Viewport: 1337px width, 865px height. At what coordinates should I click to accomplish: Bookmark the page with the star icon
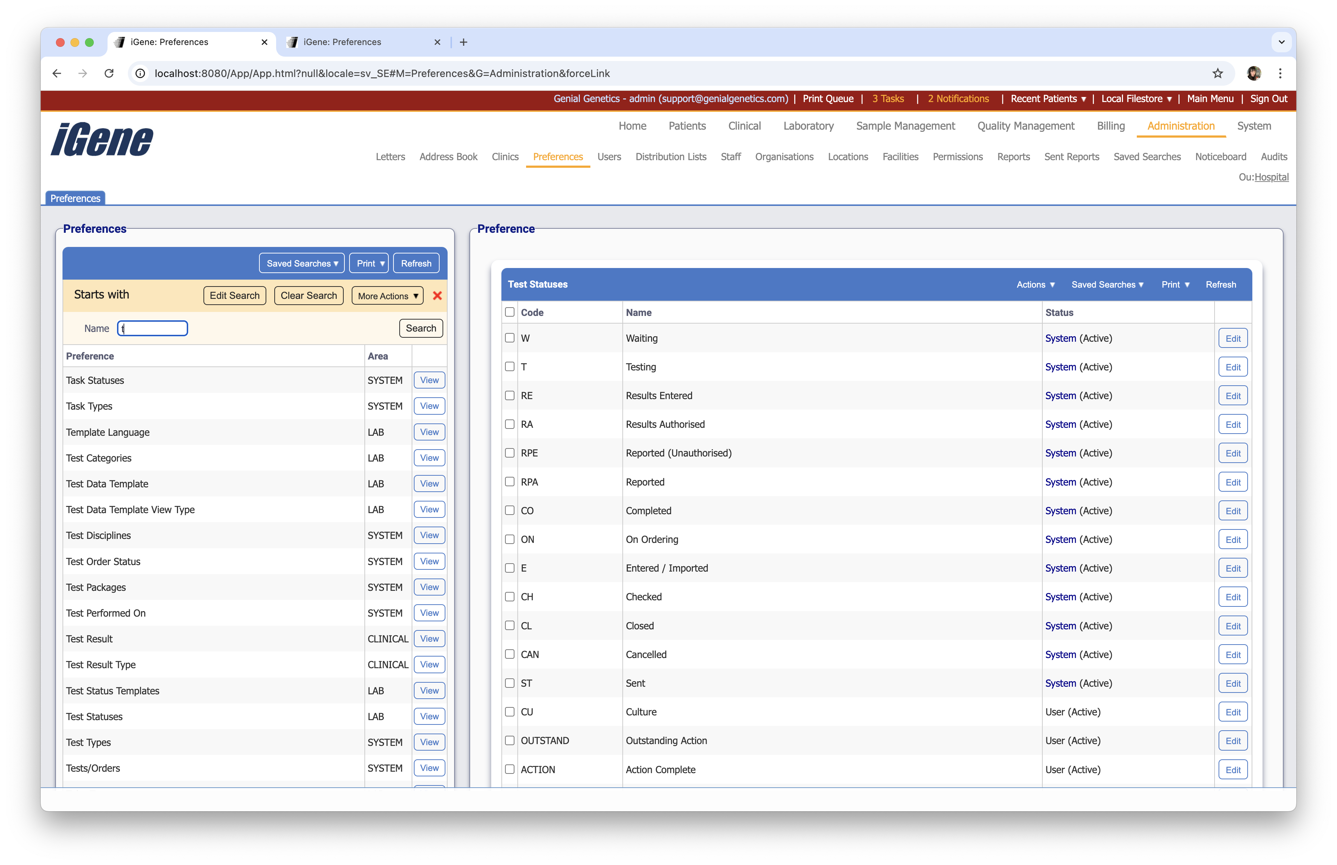[x=1217, y=73]
